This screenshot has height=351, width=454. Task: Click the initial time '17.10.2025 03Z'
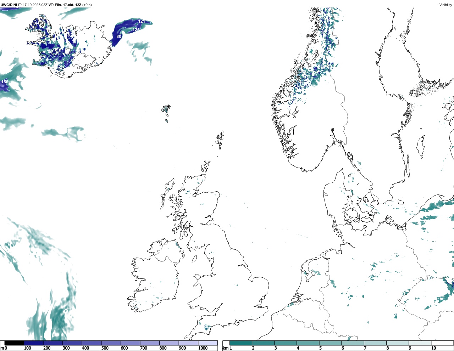tap(35, 5)
